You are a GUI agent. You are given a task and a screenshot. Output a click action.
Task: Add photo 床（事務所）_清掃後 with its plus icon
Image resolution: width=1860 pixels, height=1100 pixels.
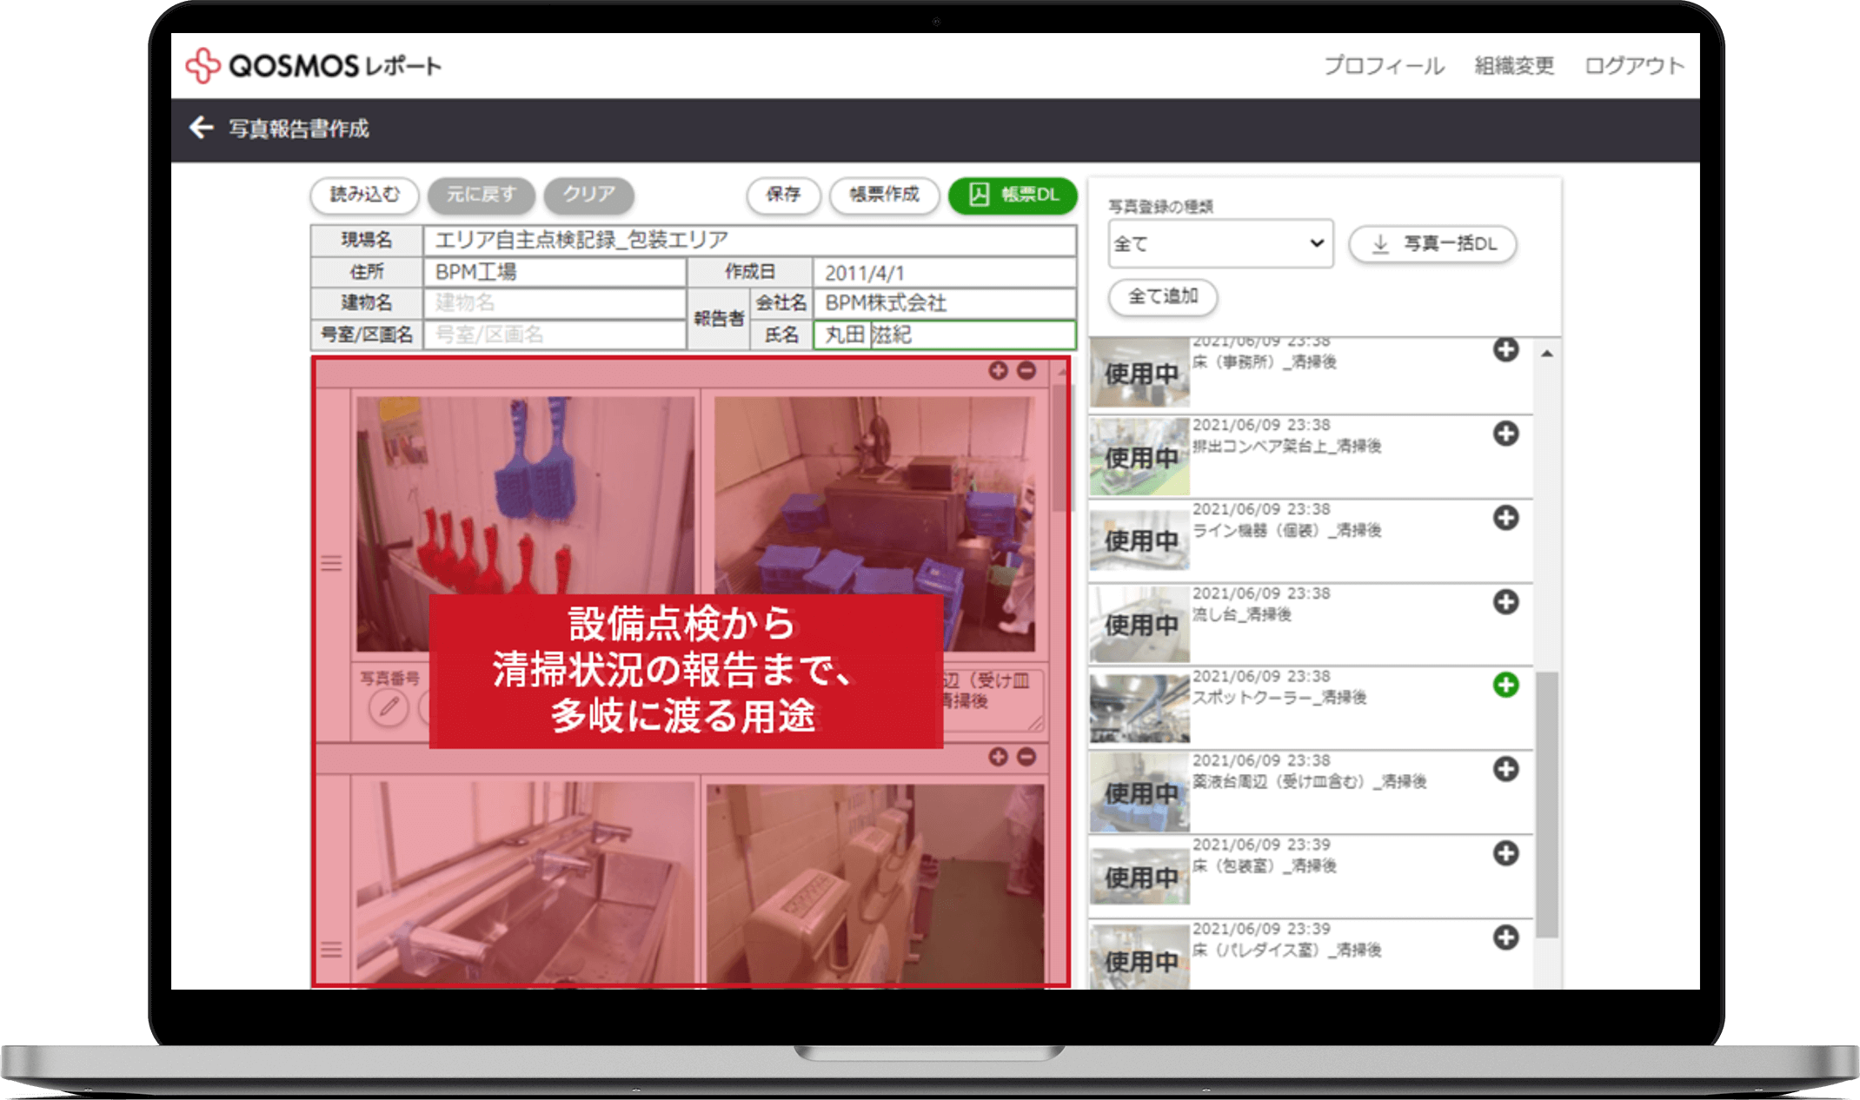(1506, 349)
